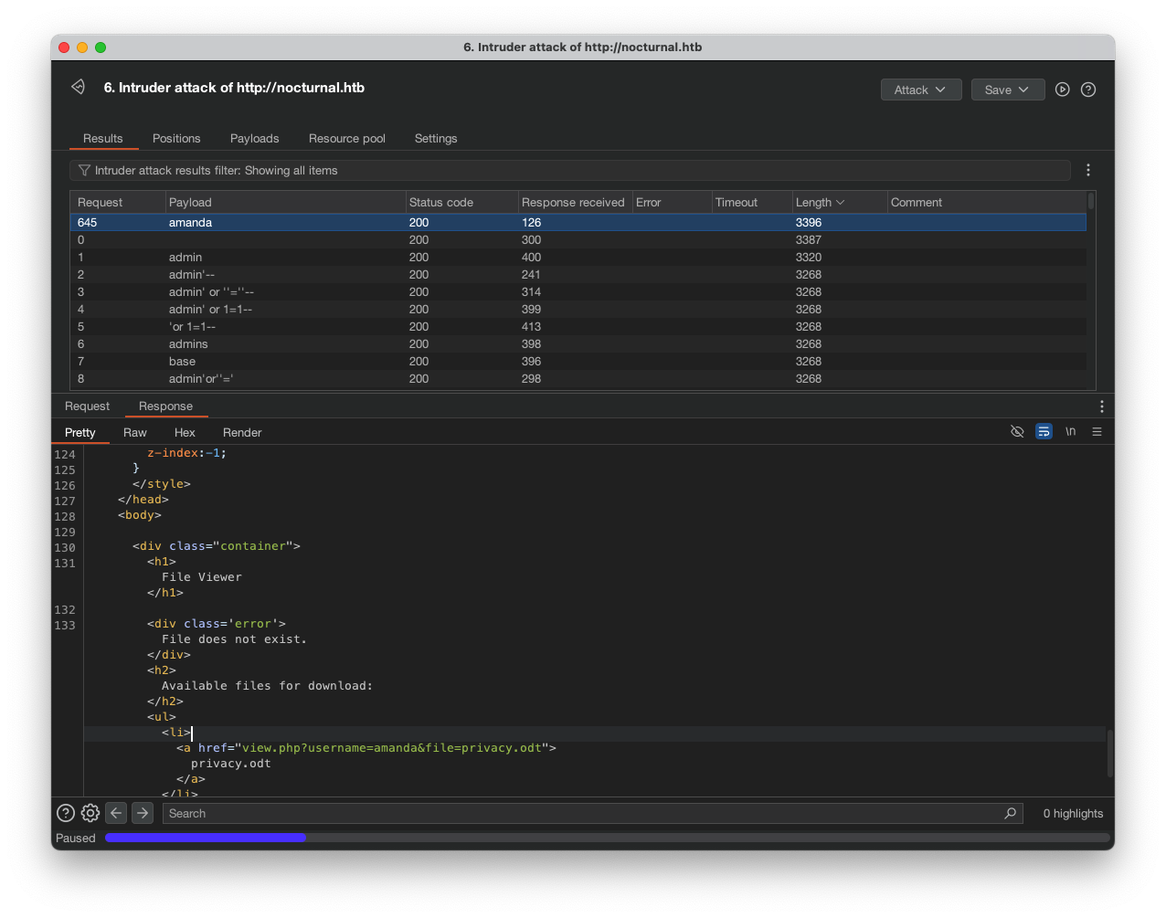The height and width of the screenshot is (918, 1166).
Task: Select the row with payload admin'--
Action: pyautogui.click(x=578, y=275)
